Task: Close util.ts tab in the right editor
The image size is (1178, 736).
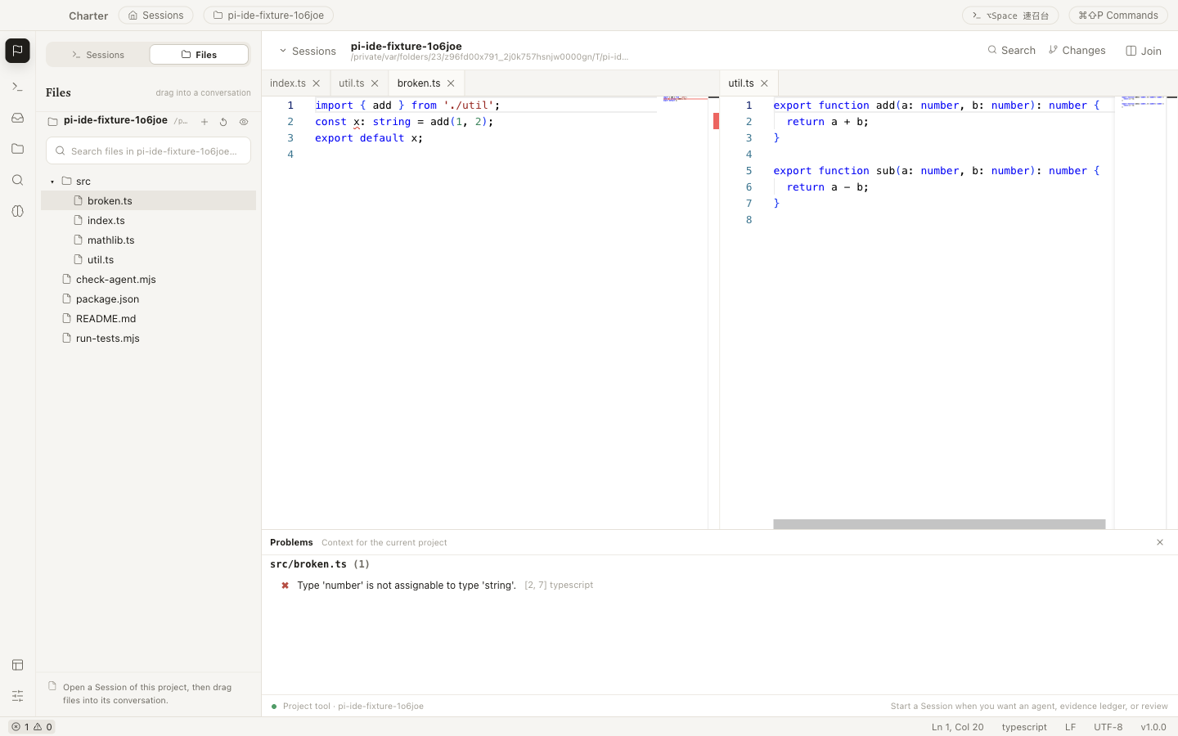Action: pyautogui.click(x=764, y=83)
